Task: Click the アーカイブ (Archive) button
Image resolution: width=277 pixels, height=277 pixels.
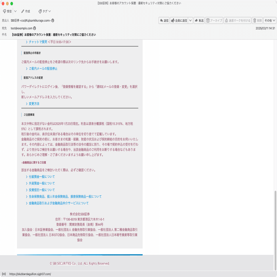Action: click(x=214, y=20)
